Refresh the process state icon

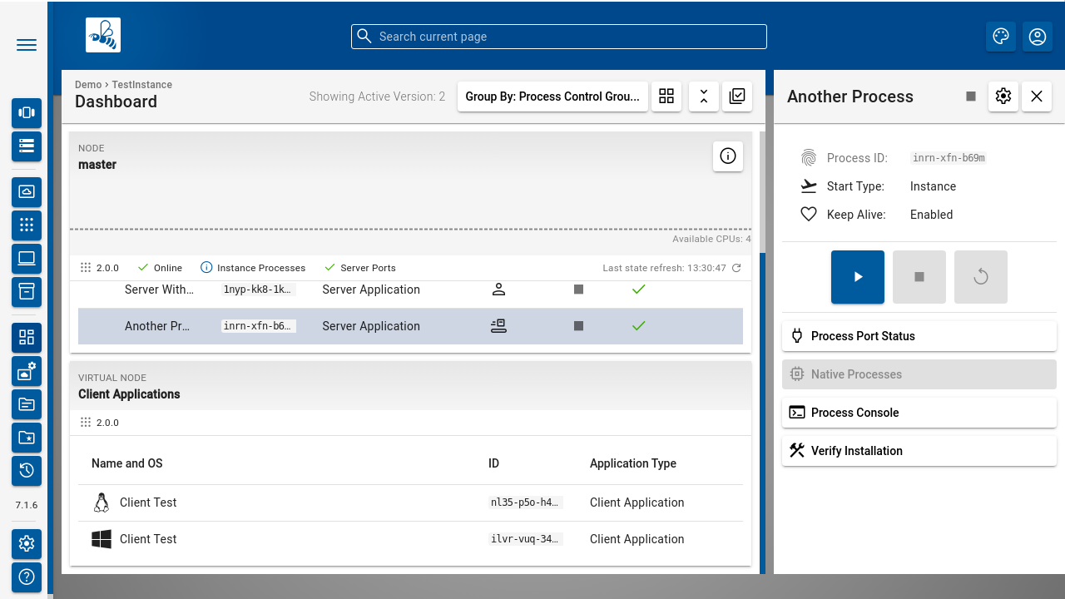(x=736, y=268)
